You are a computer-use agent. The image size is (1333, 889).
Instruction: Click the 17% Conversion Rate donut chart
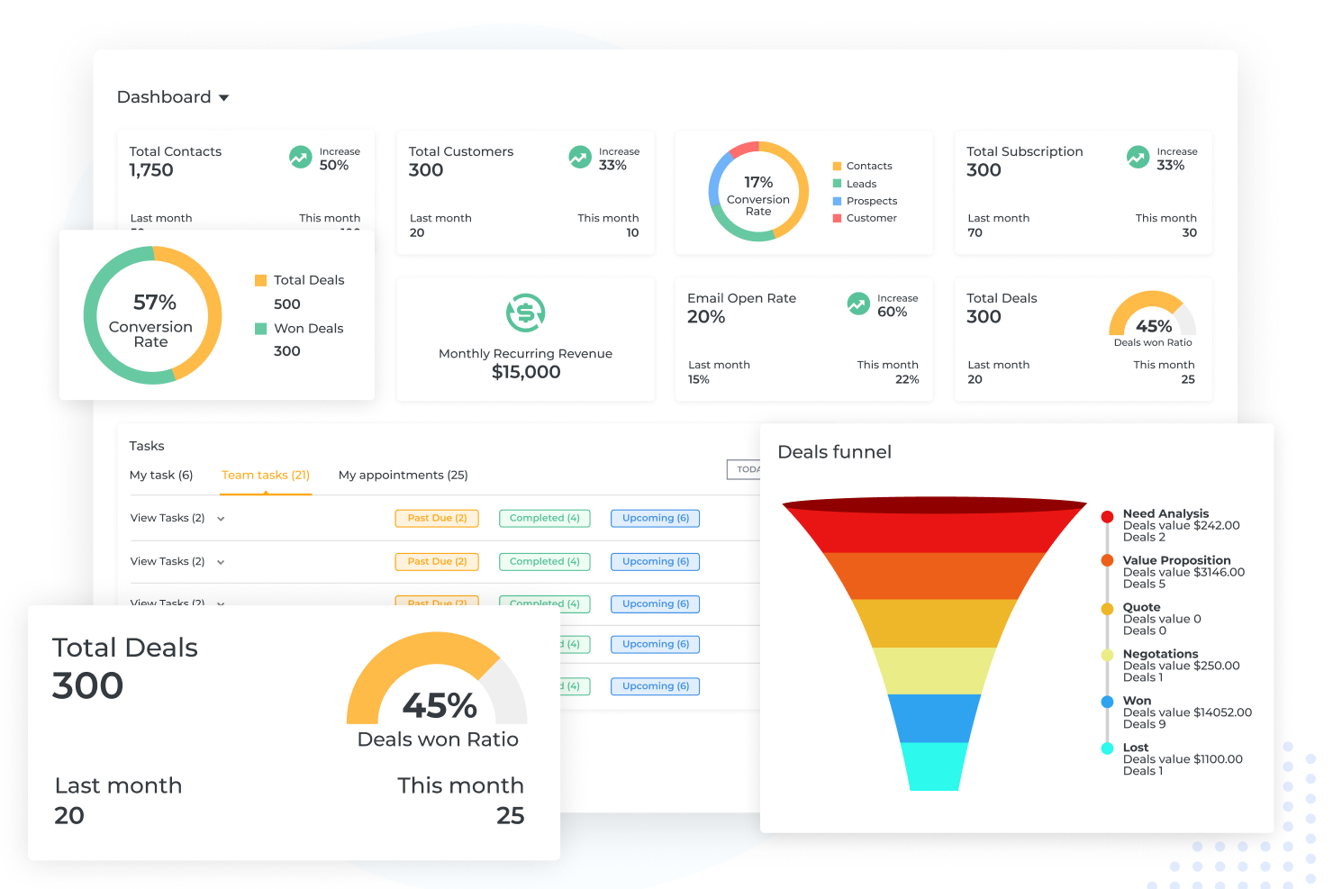point(759,192)
